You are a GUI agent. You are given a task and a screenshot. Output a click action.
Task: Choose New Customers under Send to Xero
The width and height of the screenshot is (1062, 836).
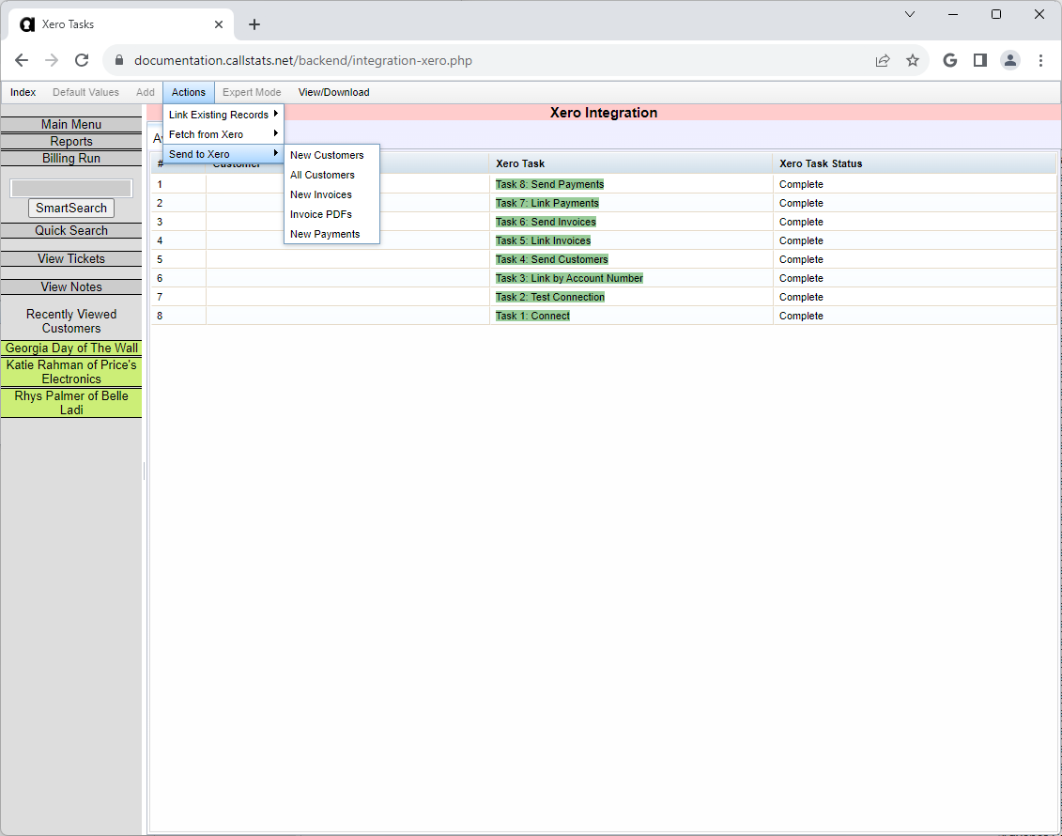pyautogui.click(x=327, y=155)
